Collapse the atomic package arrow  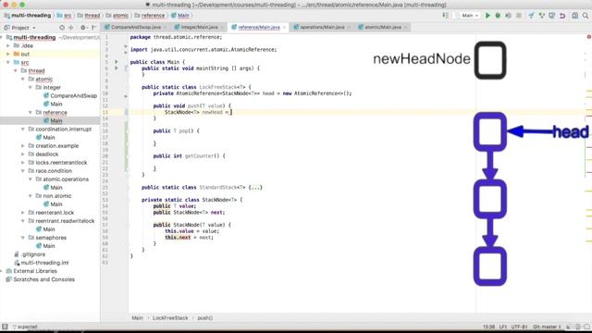[x=23, y=79]
